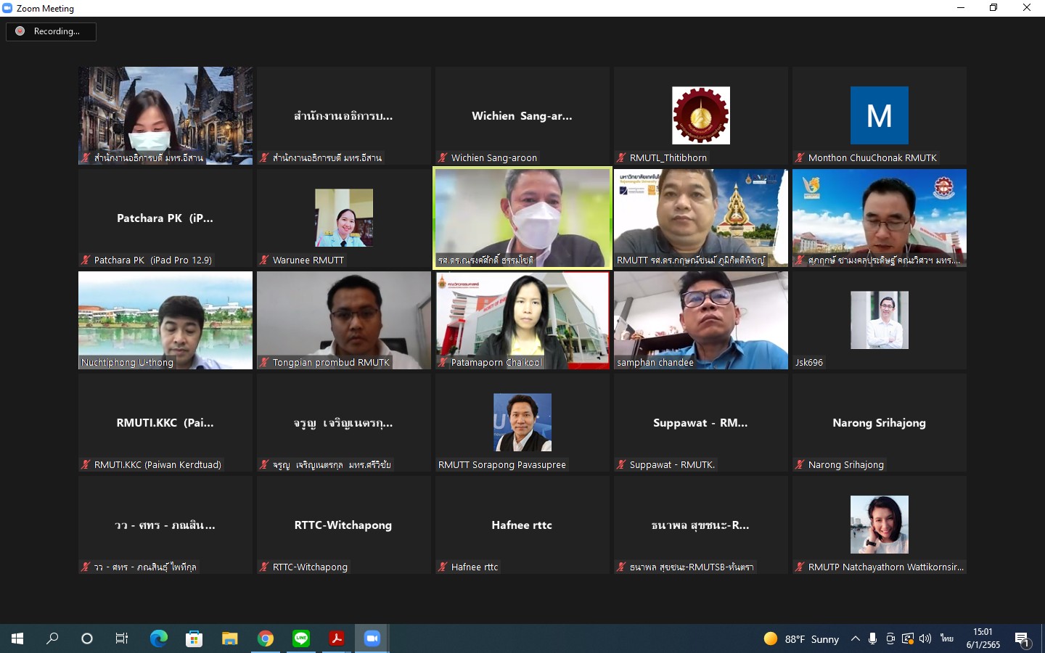1045x653 pixels.
Task: Click the Recording indicator button
Action: [x=51, y=31]
